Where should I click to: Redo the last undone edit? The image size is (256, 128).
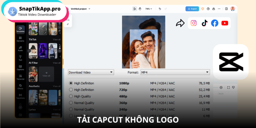(166, 9)
